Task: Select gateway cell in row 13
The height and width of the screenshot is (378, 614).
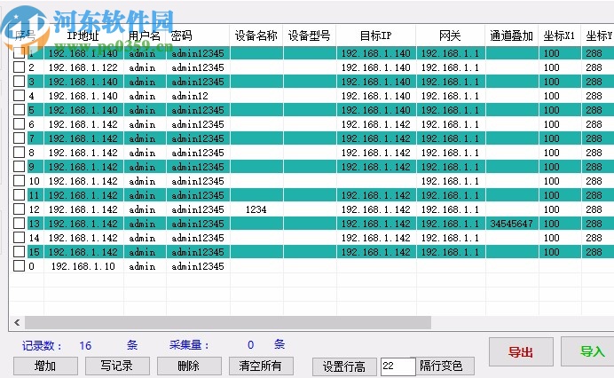Action: pos(451,224)
